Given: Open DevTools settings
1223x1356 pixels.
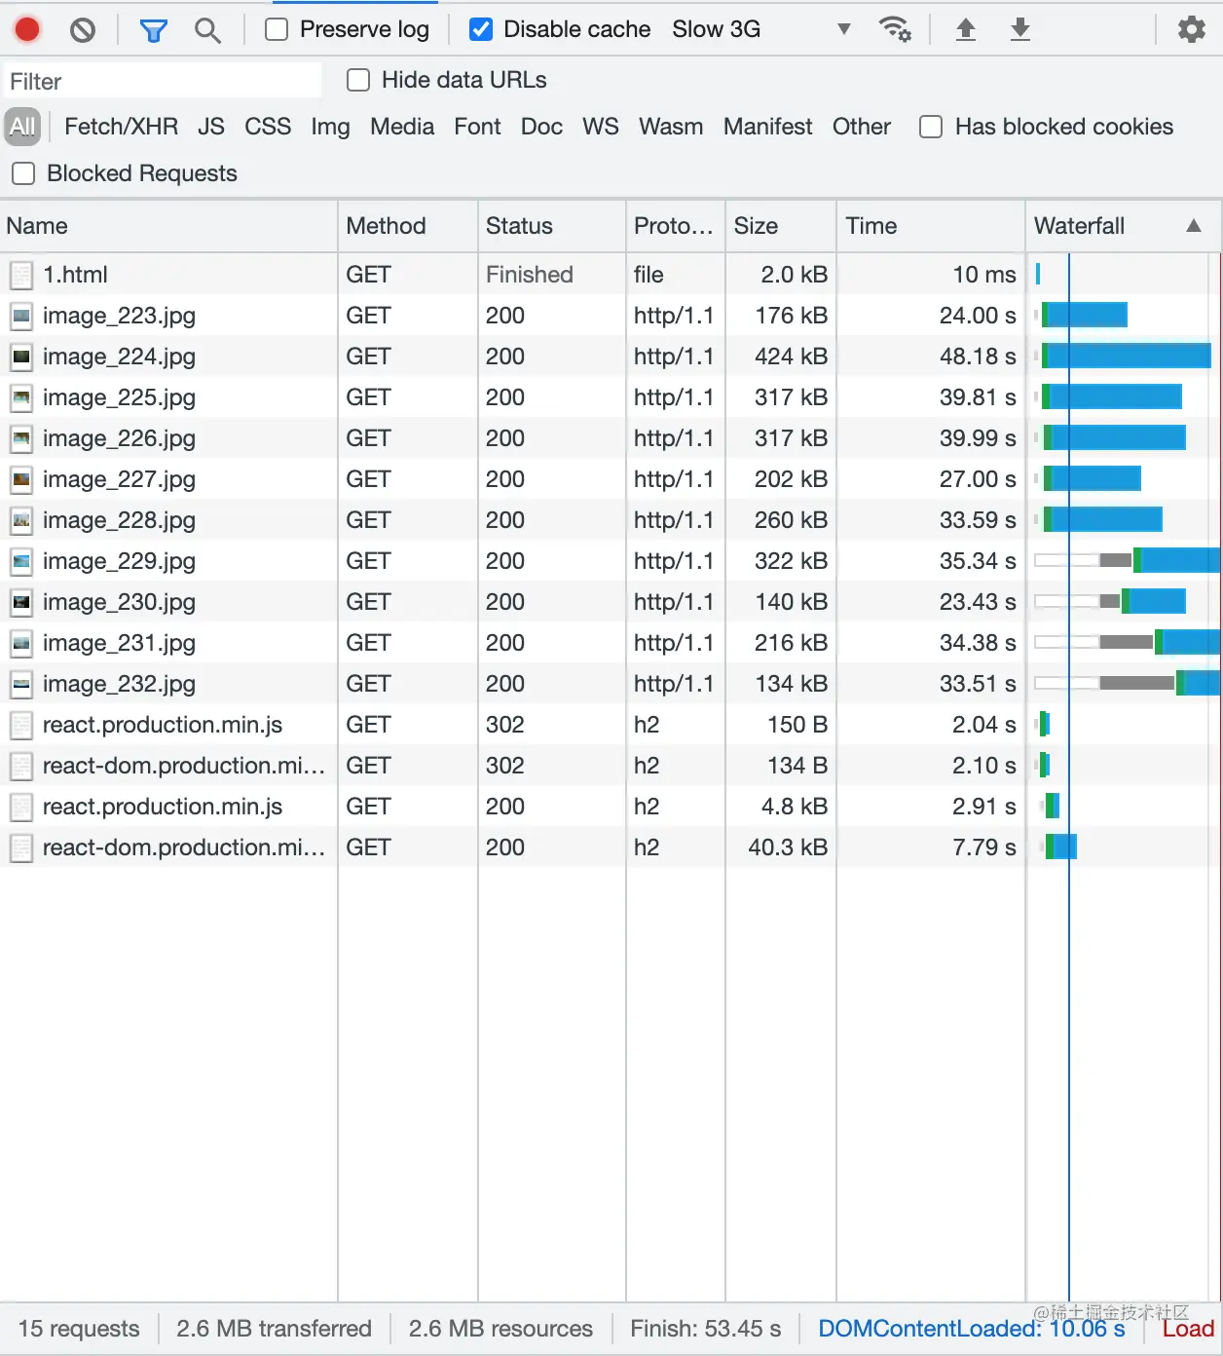Looking at the screenshot, I should pyautogui.click(x=1190, y=29).
